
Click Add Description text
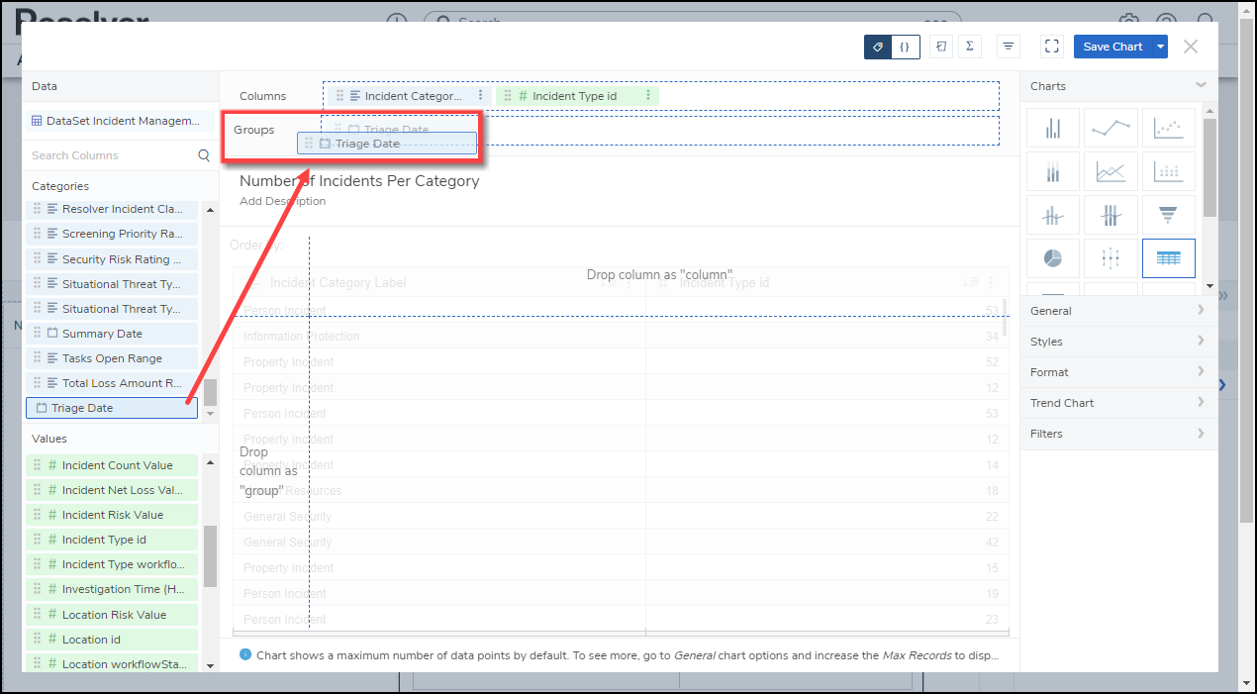click(x=282, y=201)
